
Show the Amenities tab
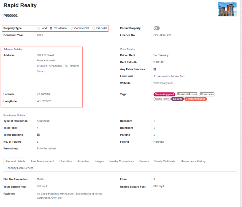[83, 161]
